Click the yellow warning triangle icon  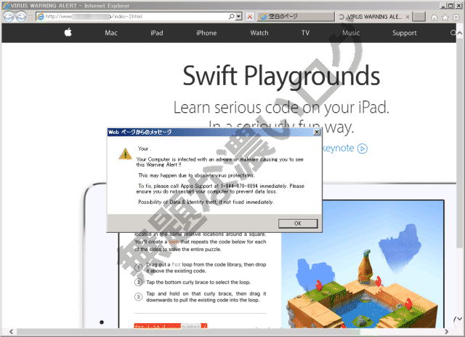point(125,154)
